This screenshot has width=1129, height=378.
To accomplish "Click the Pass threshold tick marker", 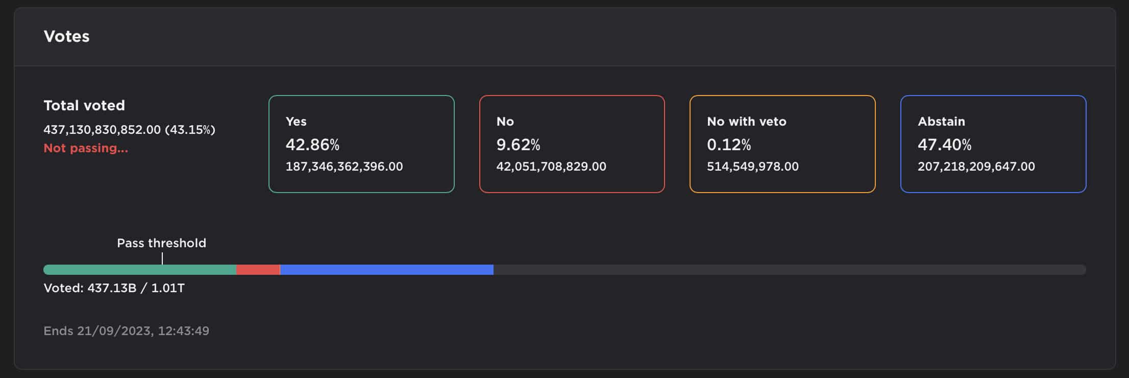I will click(162, 258).
